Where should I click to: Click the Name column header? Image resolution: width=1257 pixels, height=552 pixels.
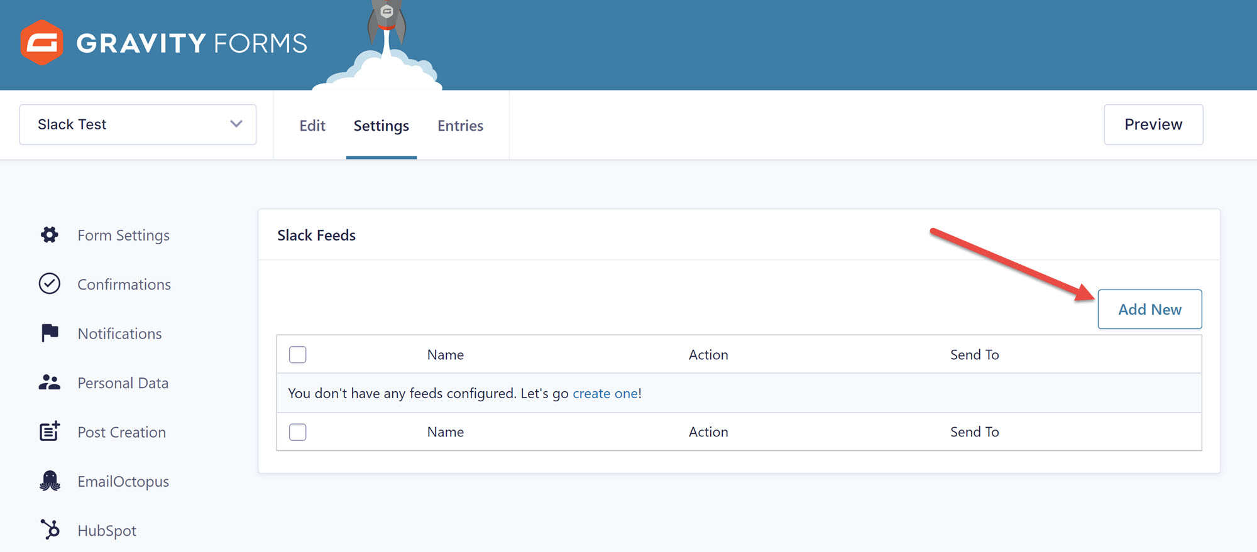click(445, 354)
